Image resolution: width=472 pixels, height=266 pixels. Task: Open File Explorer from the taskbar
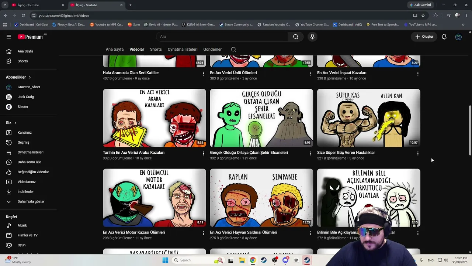(242, 260)
